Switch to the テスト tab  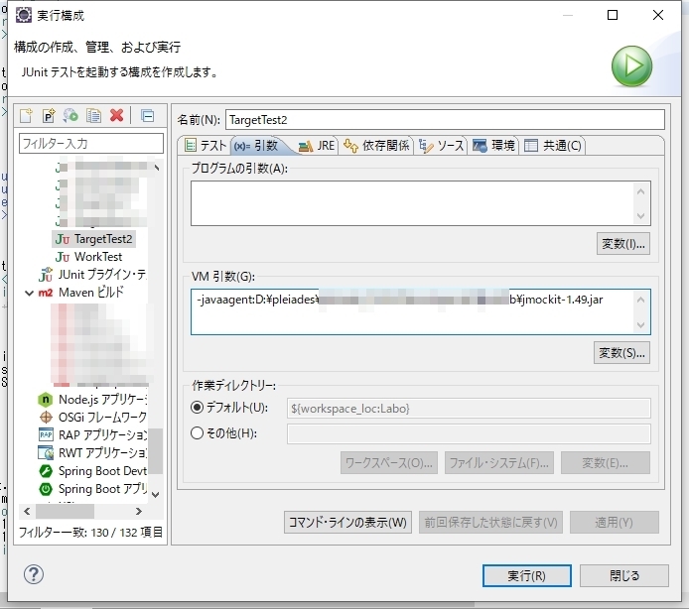pos(206,146)
